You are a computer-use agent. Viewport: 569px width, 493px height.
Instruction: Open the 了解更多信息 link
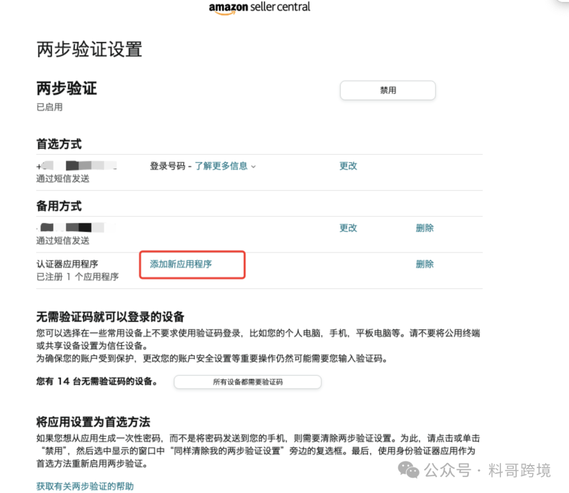(x=221, y=166)
